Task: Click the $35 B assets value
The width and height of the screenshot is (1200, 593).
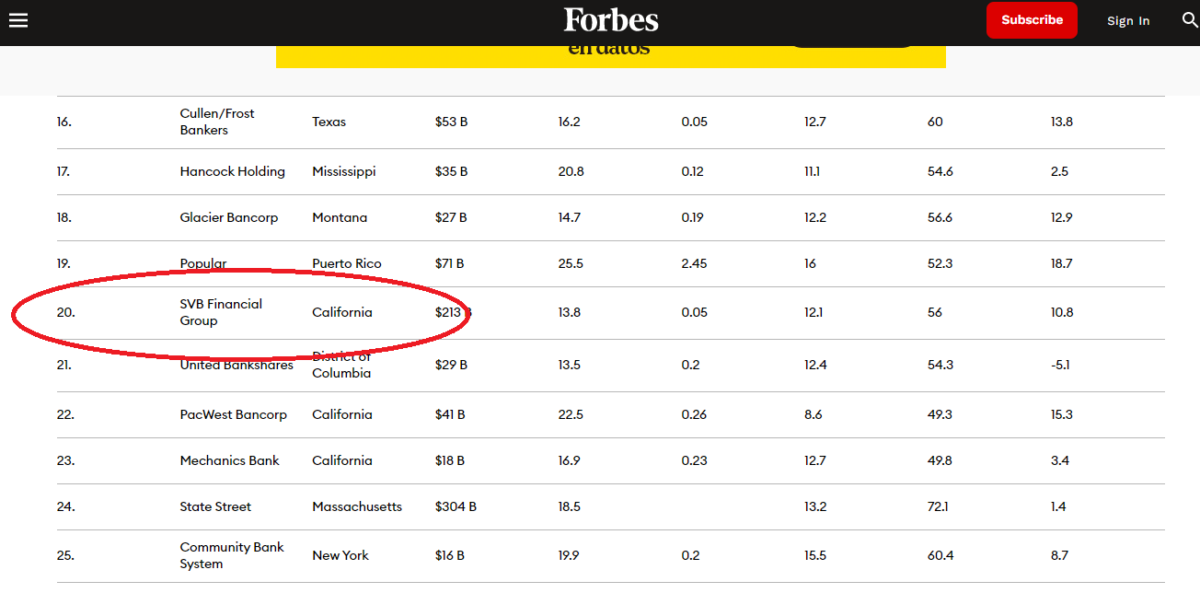Action: coord(452,171)
